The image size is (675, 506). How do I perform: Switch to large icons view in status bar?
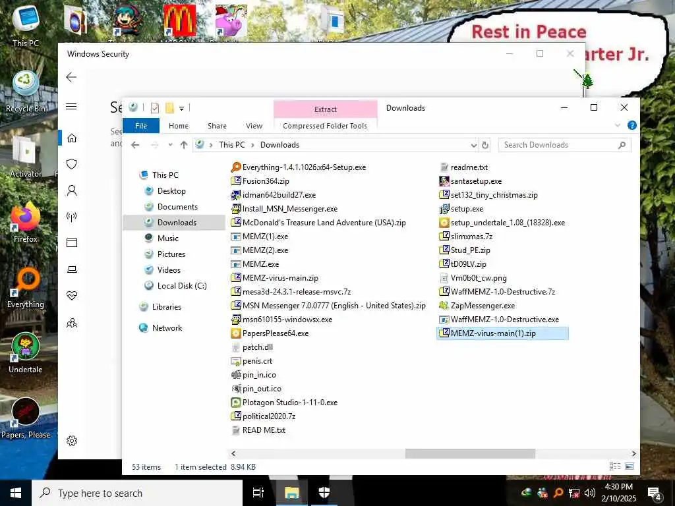630,466
